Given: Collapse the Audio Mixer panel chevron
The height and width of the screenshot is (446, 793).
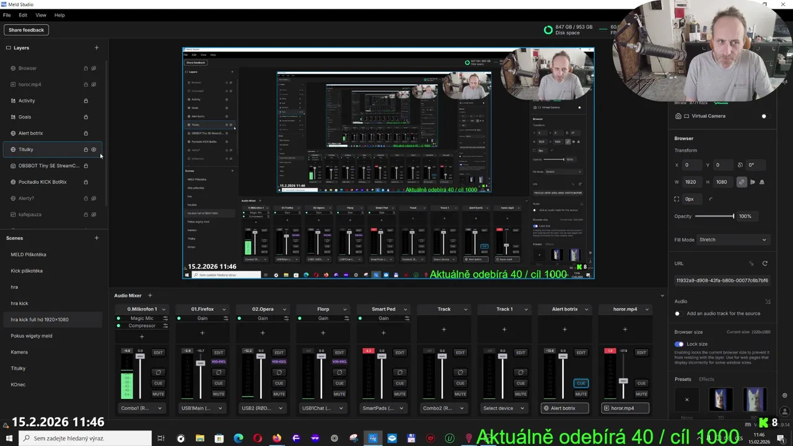Looking at the screenshot, I should (662, 295).
